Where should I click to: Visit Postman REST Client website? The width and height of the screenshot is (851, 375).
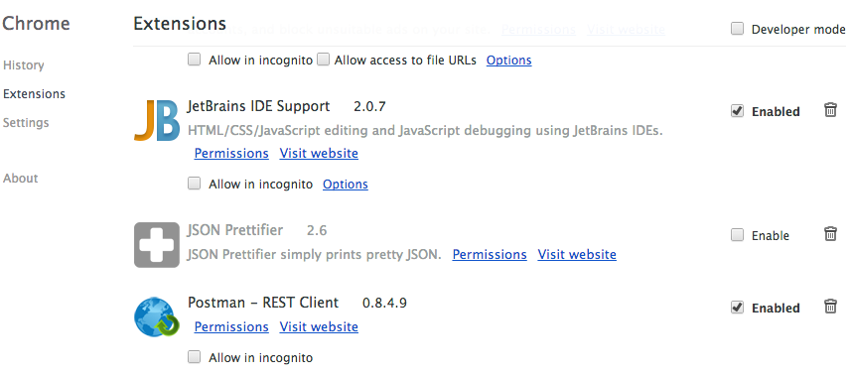pyautogui.click(x=319, y=326)
